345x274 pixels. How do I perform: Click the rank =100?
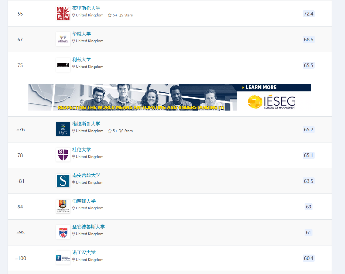(x=20, y=258)
